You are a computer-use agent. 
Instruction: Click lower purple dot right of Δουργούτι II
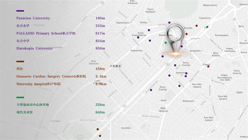[x=186, y=76]
